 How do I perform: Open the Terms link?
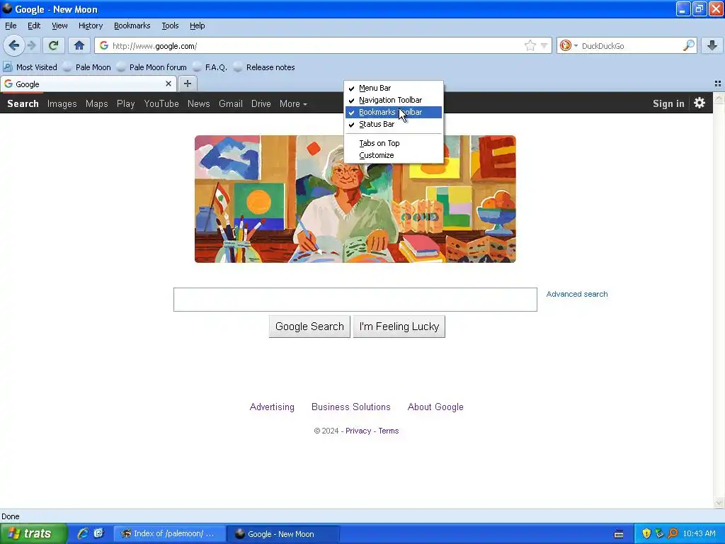pyautogui.click(x=389, y=431)
